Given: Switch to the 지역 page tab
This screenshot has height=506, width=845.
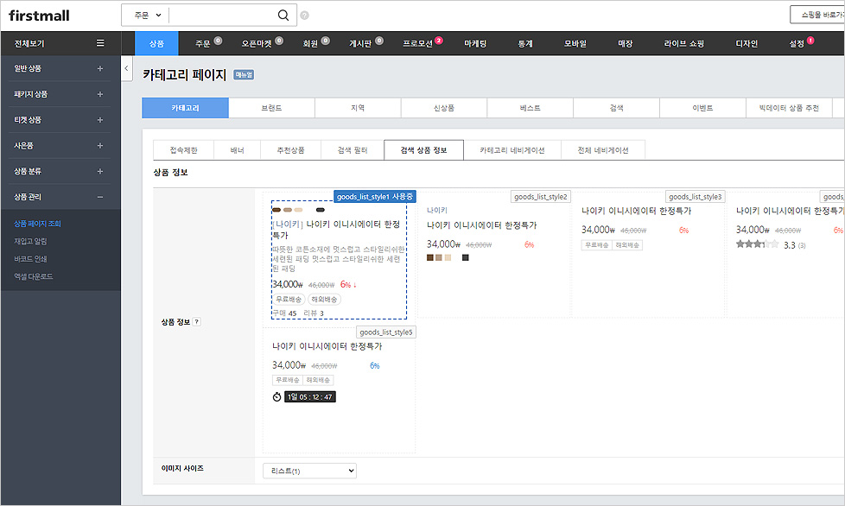Looking at the screenshot, I should coord(358,108).
